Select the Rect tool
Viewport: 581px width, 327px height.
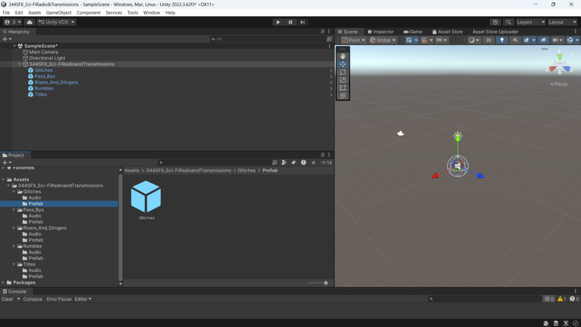coord(343,88)
